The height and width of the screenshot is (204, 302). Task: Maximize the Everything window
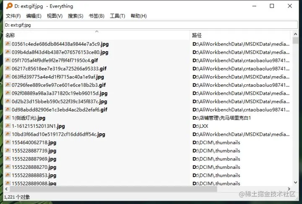(x=272, y=6)
